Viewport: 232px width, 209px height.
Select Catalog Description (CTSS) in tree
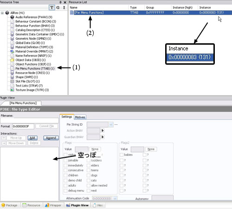tap(35, 30)
